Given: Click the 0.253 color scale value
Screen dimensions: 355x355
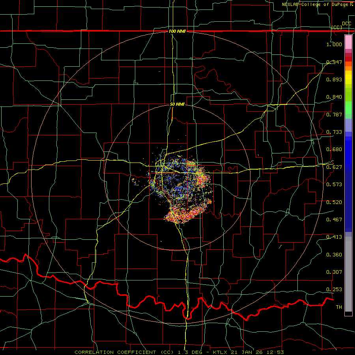Looking at the screenshot, I should click(334, 290).
